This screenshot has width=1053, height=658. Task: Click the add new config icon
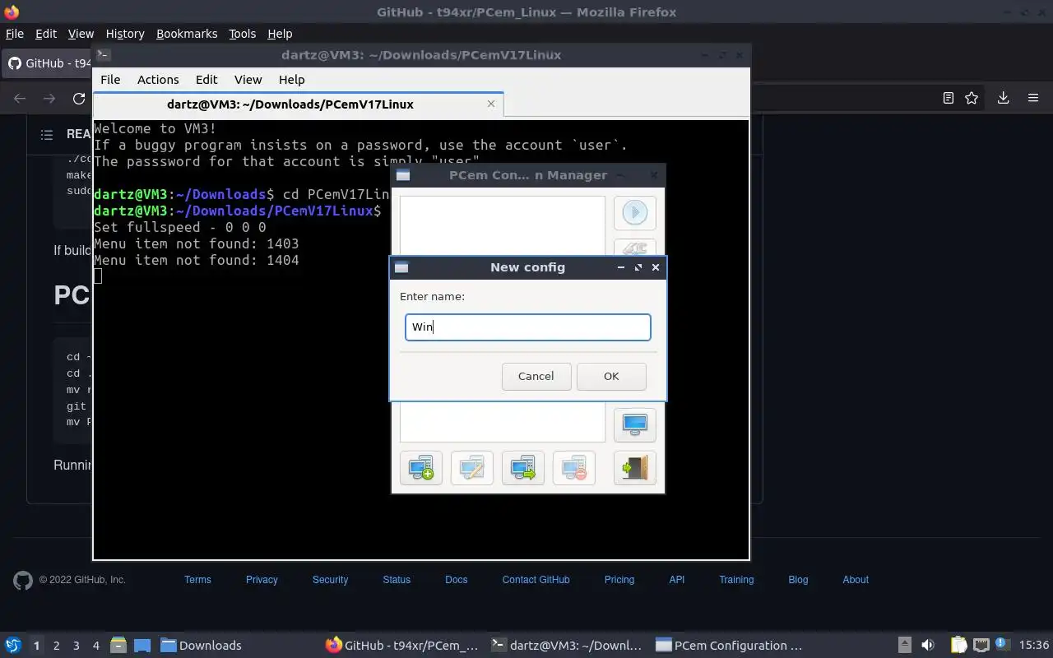[421, 468]
